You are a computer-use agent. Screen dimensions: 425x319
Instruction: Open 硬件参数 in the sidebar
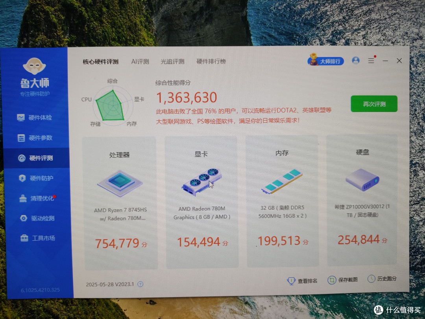[35, 138]
